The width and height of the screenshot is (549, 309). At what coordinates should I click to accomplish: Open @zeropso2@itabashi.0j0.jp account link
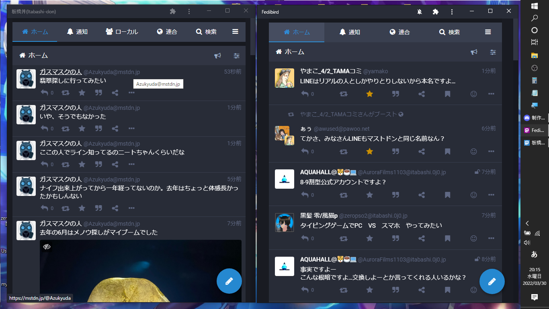(373, 216)
